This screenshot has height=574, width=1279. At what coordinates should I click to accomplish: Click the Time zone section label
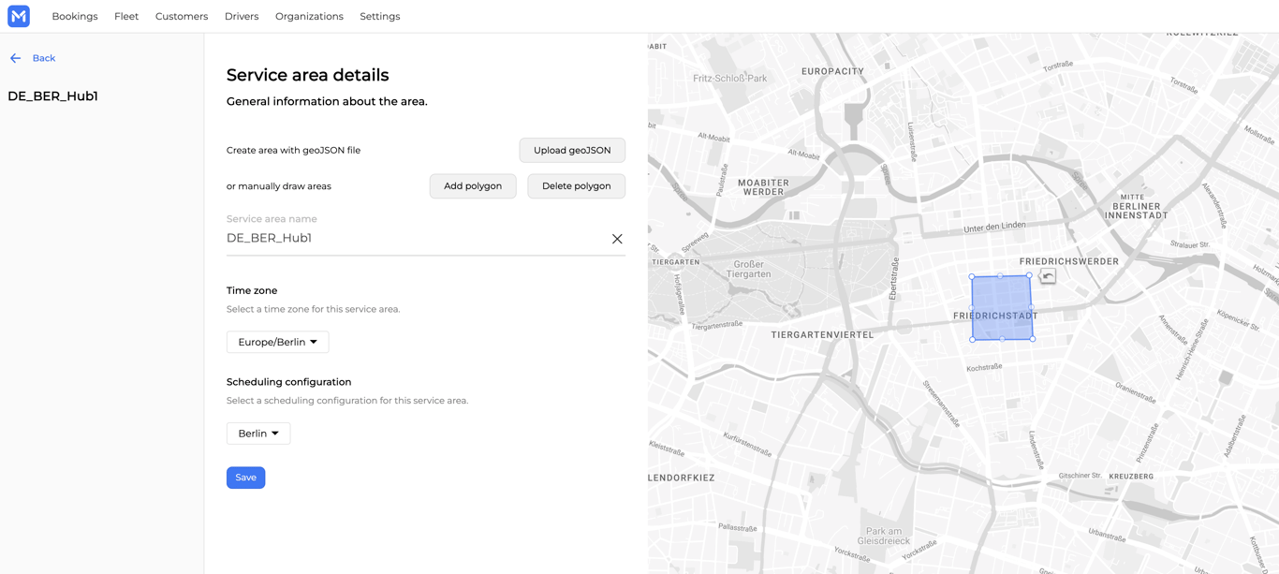[252, 290]
